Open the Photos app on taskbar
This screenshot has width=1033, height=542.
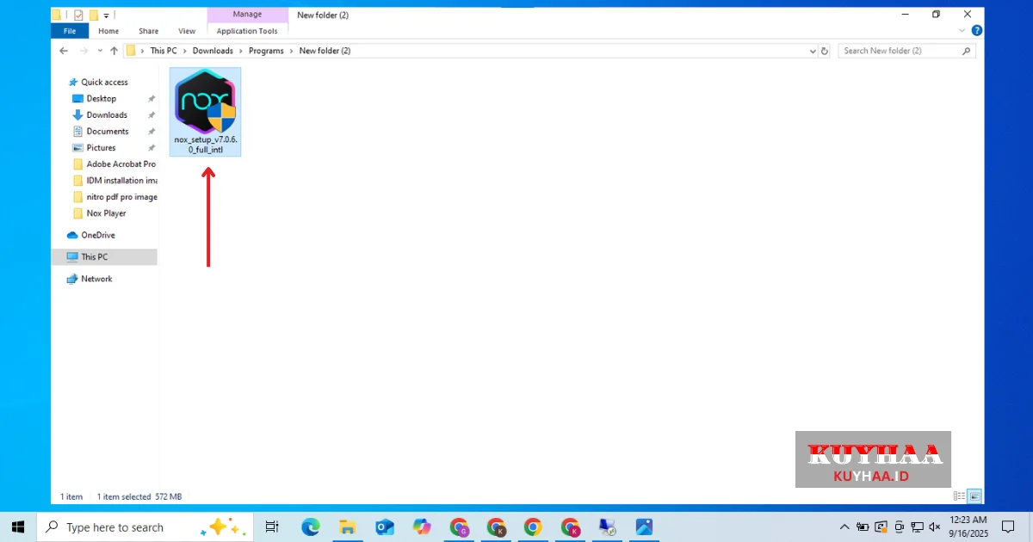click(644, 527)
